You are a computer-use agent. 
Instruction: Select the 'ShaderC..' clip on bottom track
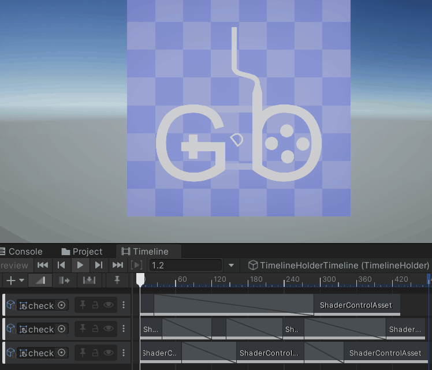(161, 353)
